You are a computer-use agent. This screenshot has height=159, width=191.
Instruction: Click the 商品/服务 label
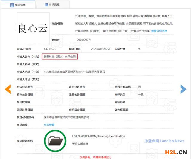click(x=57, y=24)
